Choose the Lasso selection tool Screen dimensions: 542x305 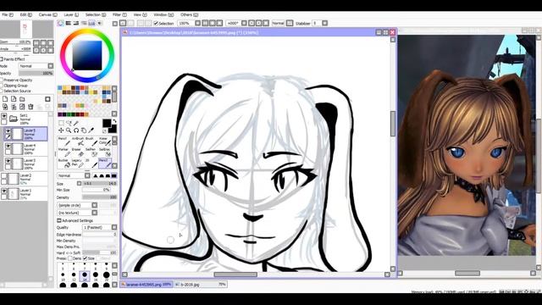69,123
